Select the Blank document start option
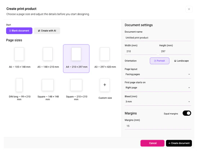 (x=19, y=31)
